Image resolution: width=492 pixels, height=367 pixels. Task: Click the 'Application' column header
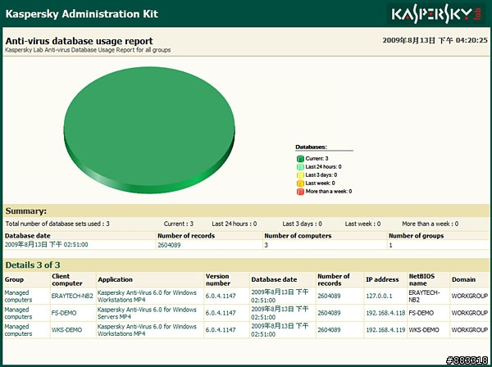115,279
